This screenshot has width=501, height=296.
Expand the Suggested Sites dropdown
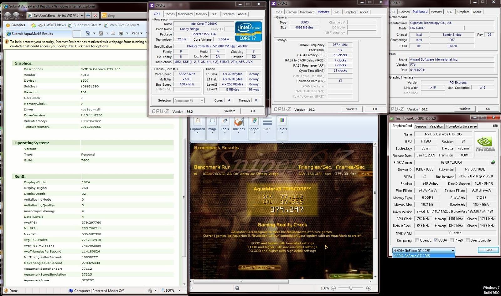100,25
